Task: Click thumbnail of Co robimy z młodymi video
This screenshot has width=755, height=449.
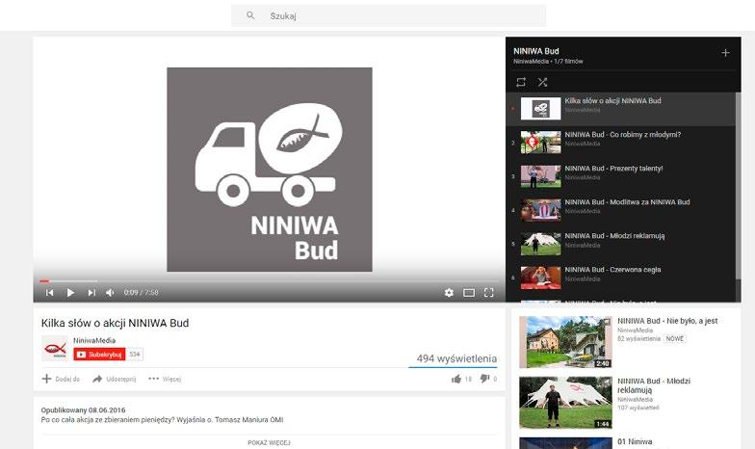Action: pos(541,143)
